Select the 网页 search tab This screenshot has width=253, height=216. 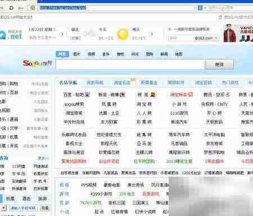point(62,54)
